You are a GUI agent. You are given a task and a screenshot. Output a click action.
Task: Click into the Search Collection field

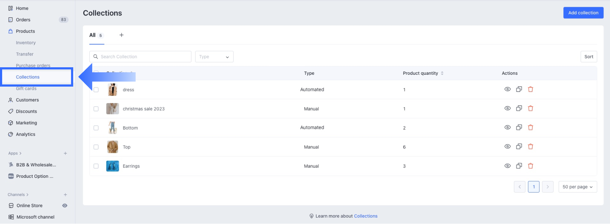pos(144,57)
